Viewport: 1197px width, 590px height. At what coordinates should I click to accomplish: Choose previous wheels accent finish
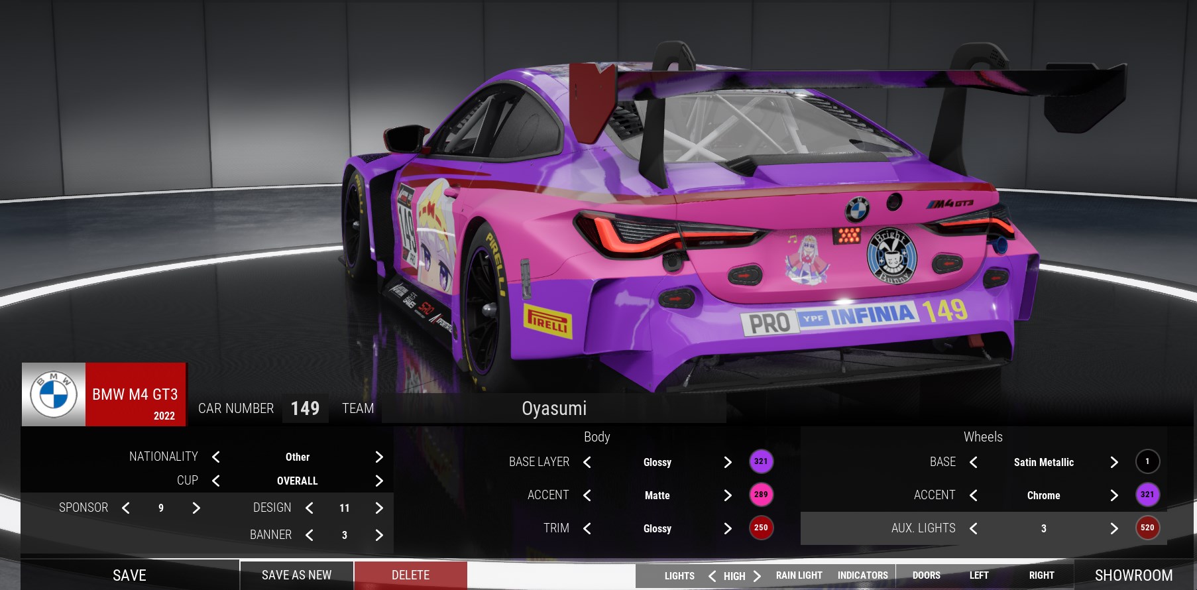click(974, 495)
